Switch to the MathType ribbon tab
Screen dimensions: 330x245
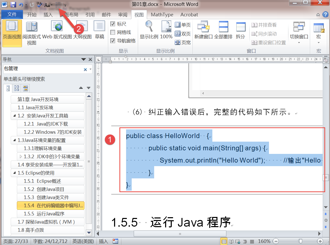click(x=162, y=15)
